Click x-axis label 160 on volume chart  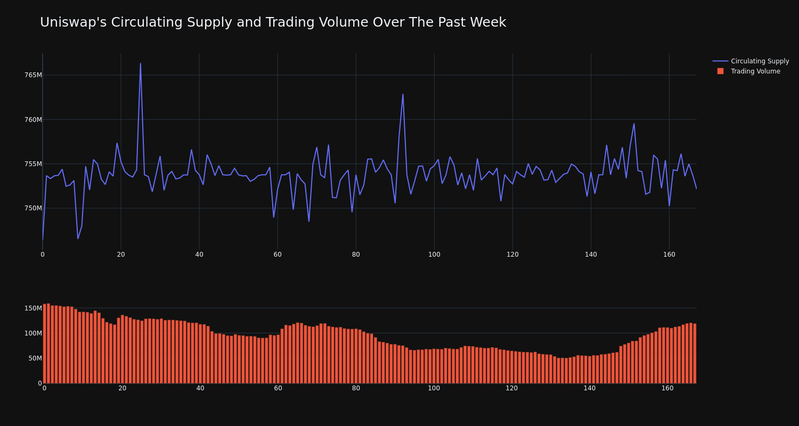point(667,388)
